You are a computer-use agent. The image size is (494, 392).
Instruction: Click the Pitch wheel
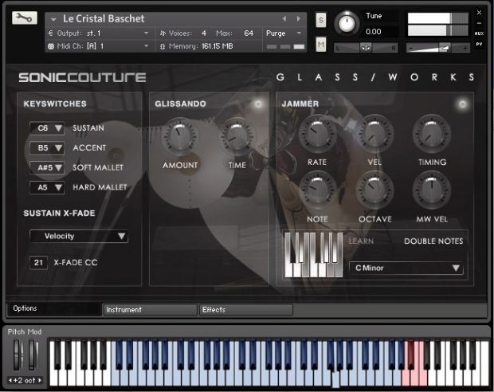point(17,355)
